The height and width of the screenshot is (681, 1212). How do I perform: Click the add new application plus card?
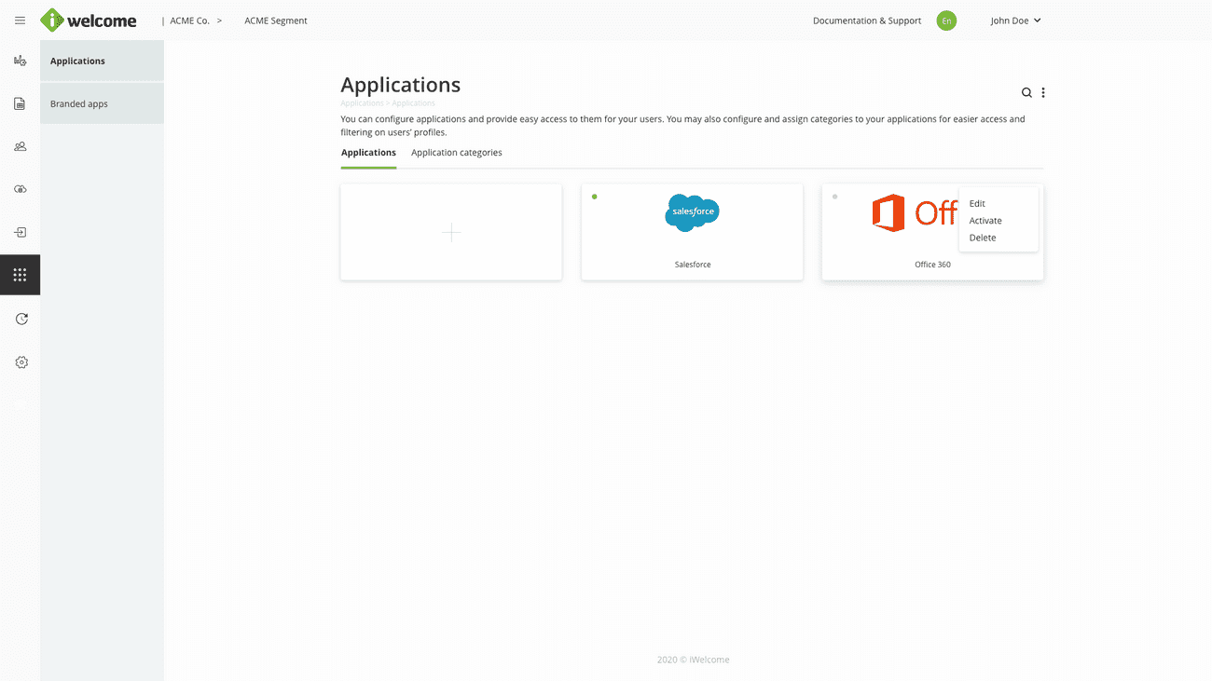point(451,232)
